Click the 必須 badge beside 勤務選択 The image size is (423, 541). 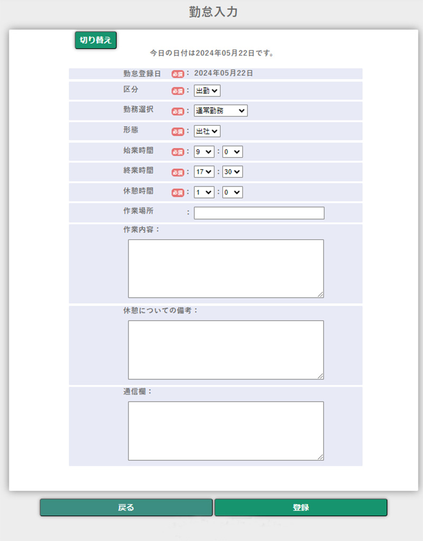point(178,112)
